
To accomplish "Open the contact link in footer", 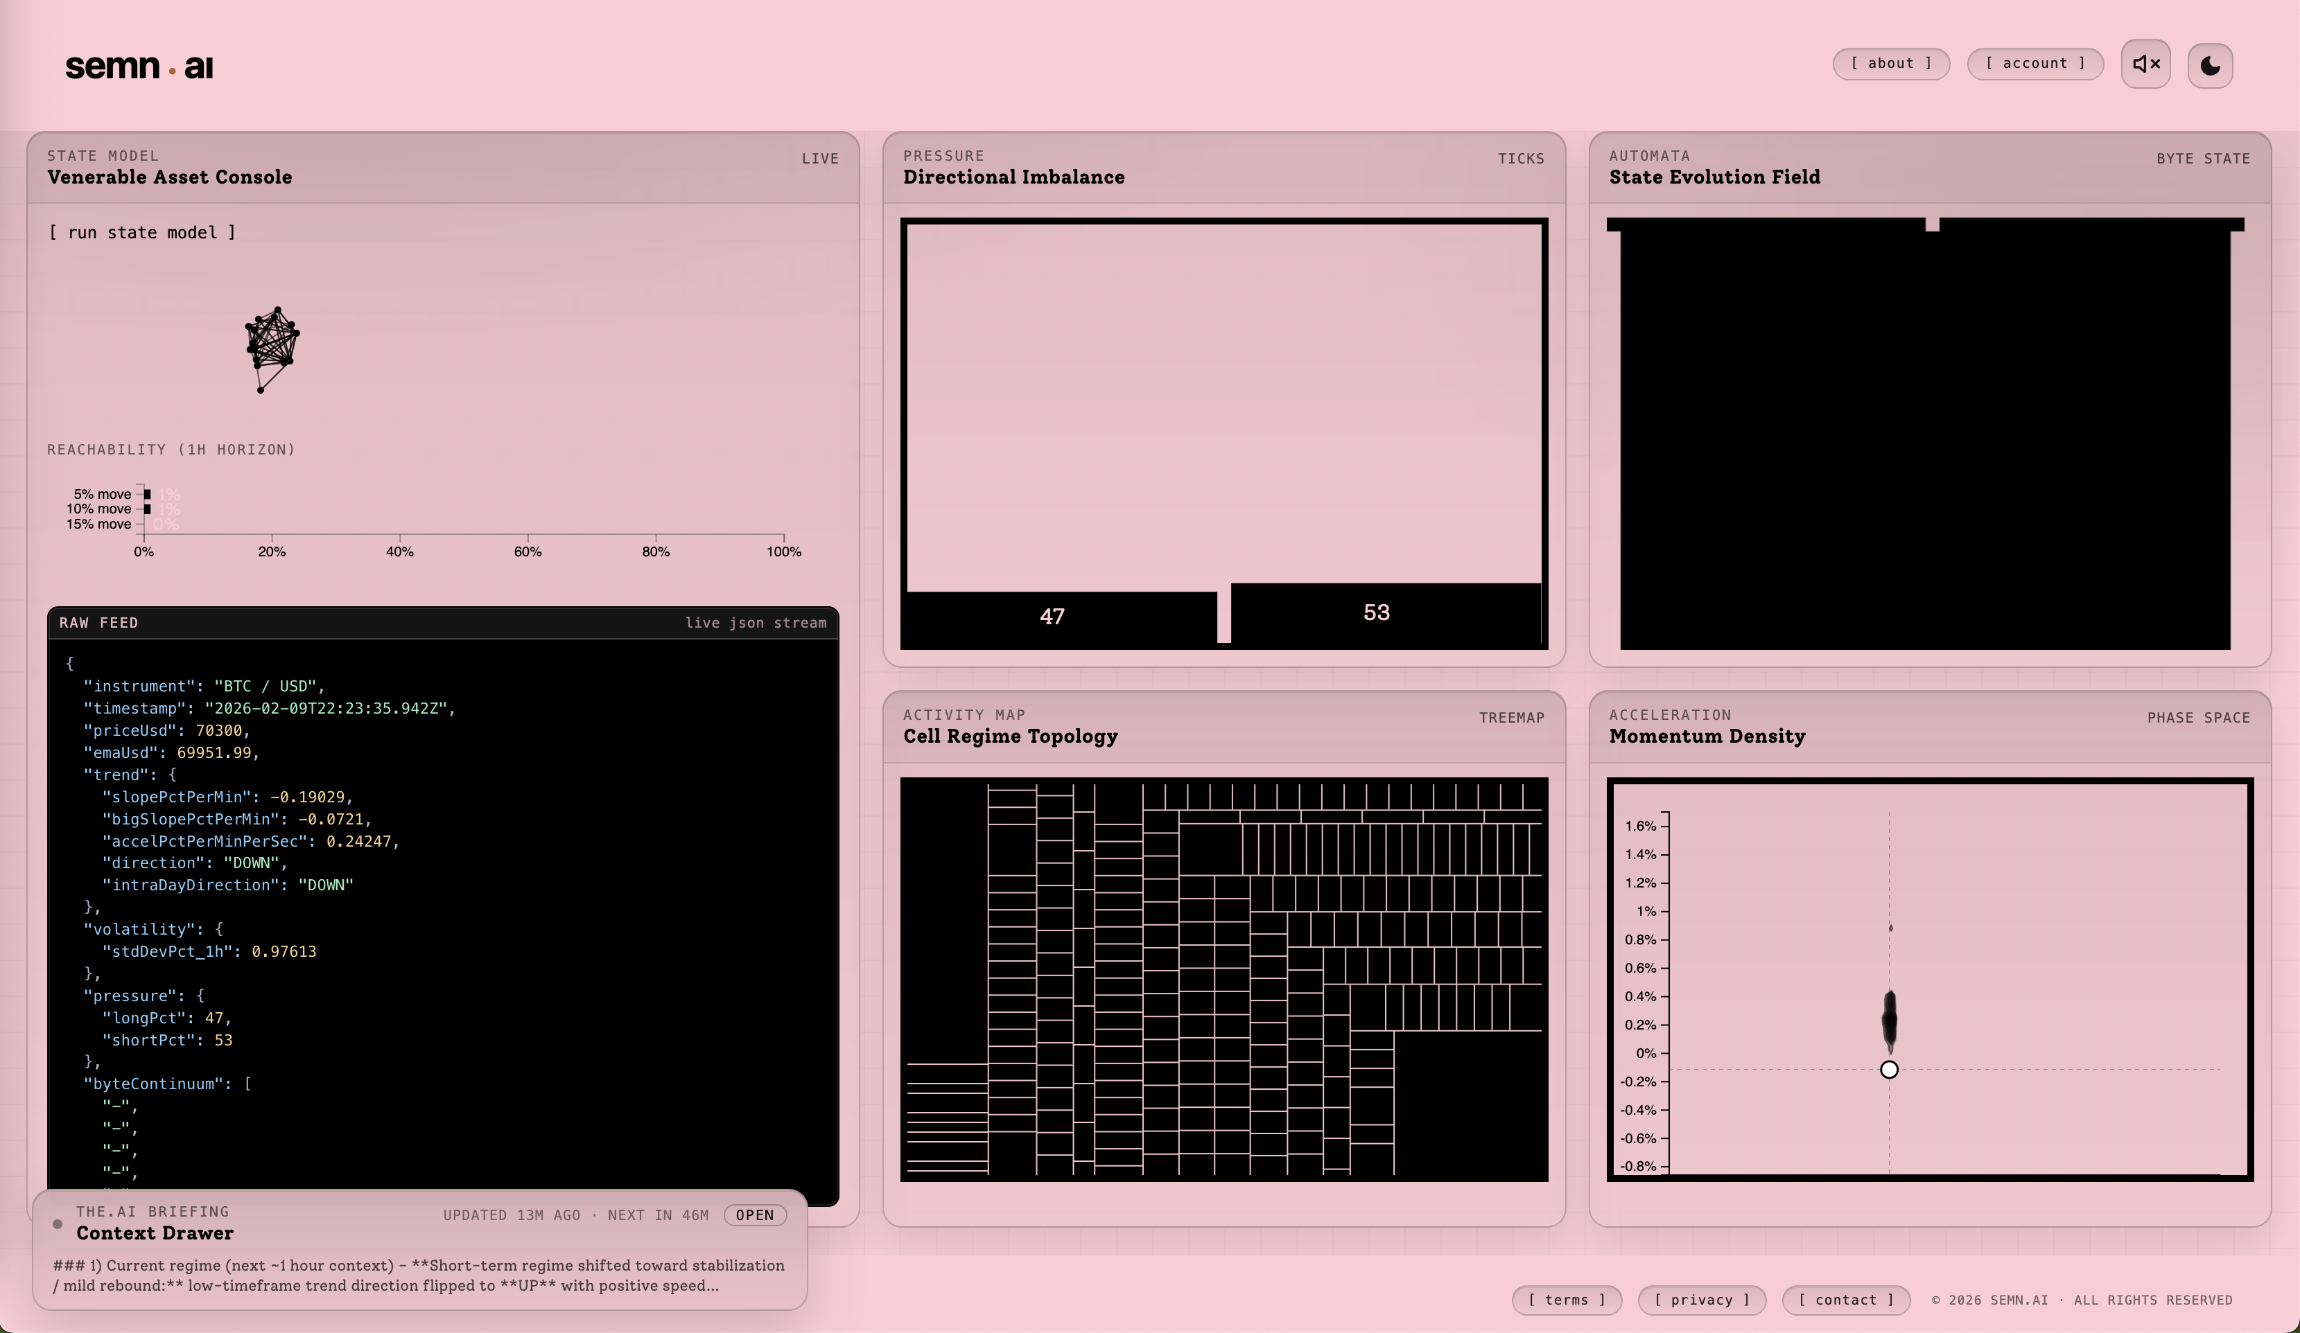I will pyautogui.click(x=1845, y=1300).
